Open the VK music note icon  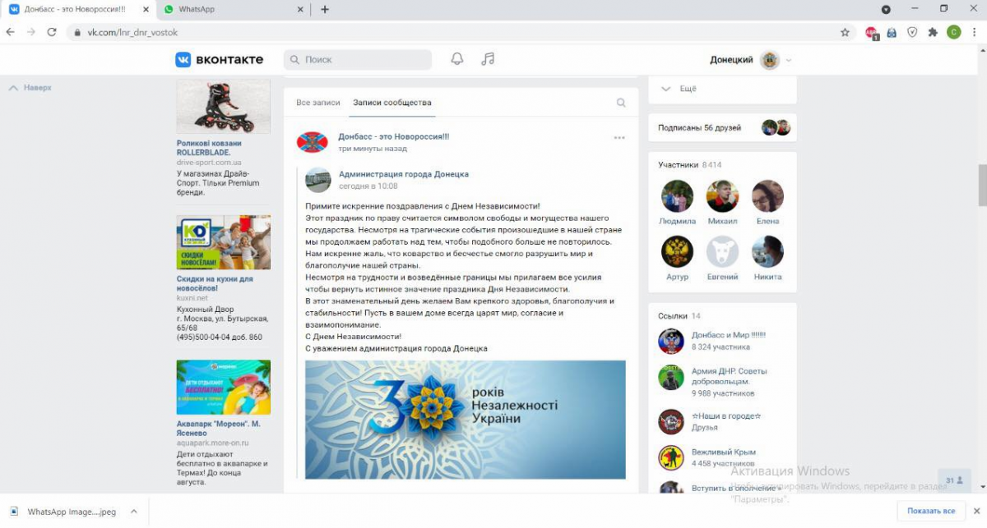pos(488,59)
